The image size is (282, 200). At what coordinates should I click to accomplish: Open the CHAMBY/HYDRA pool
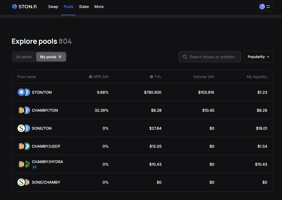coord(142,164)
